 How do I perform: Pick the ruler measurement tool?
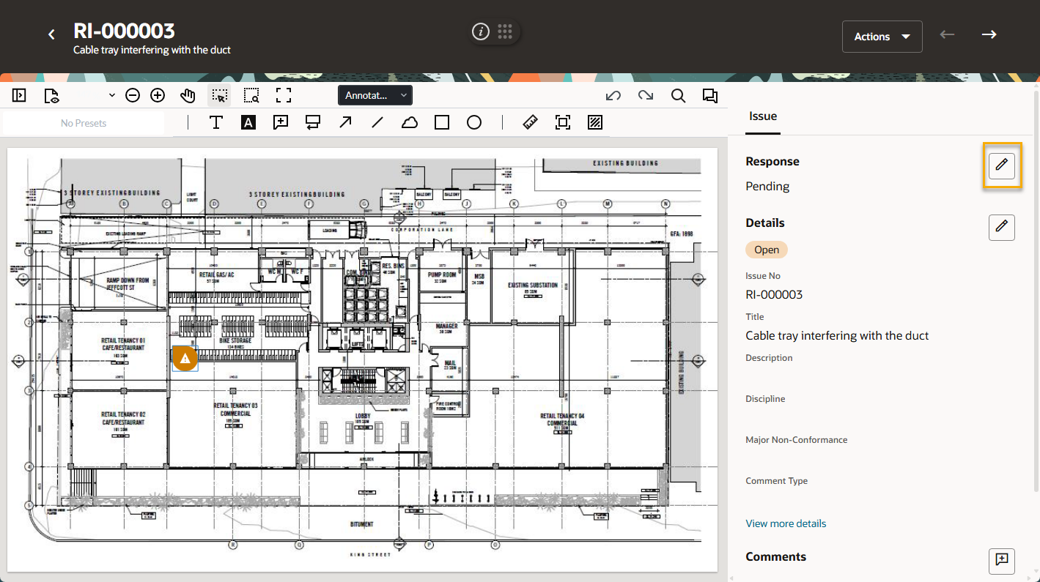click(531, 123)
